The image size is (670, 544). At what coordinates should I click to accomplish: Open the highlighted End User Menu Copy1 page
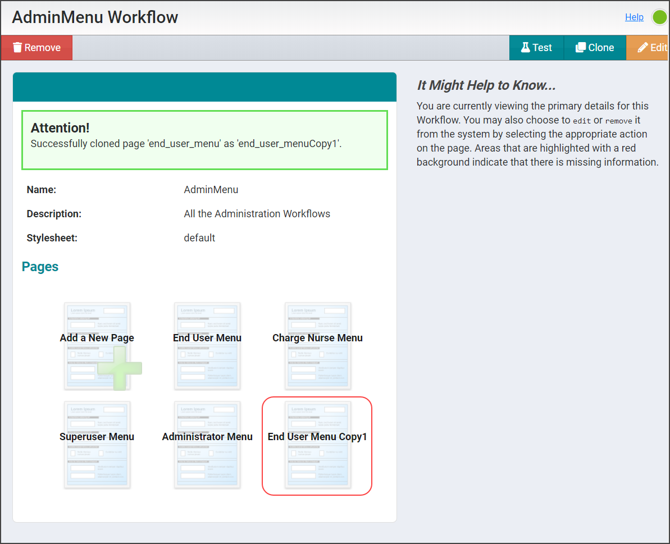[317, 445]
